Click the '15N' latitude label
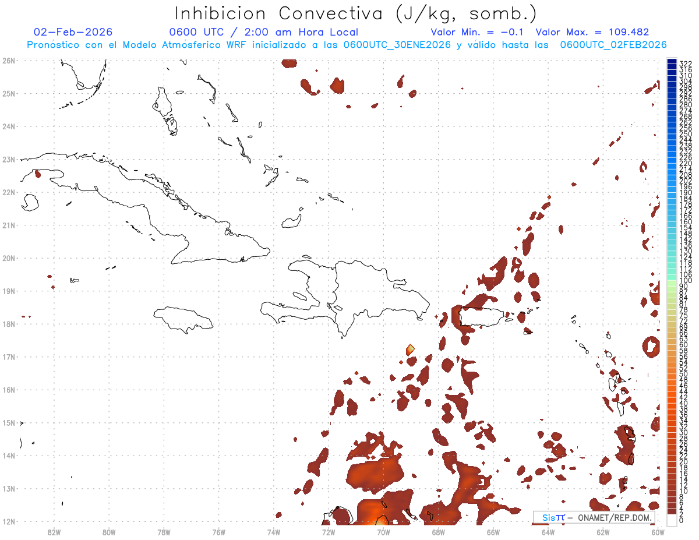Viewport: 699px width, 540px height. pos(8,422)
